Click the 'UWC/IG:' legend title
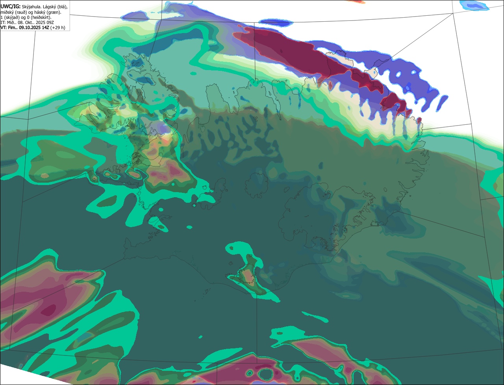 [10, 7]
